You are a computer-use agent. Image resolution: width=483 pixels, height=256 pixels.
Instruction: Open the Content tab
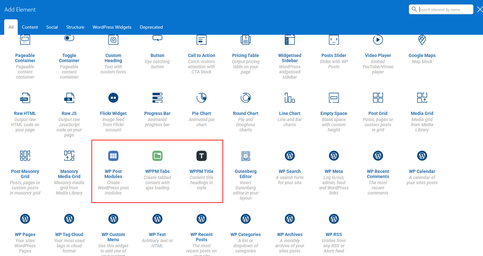click(x=30, y=27)
